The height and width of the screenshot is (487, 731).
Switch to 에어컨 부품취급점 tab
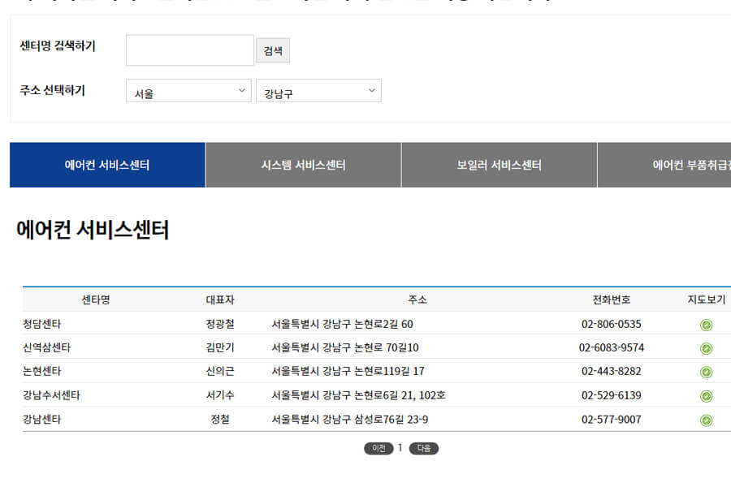point(664,165)
